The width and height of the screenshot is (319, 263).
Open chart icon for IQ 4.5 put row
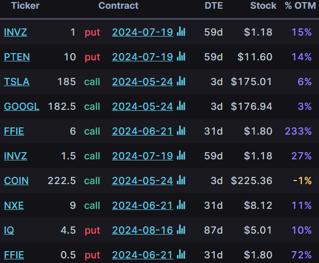point(181,230)
